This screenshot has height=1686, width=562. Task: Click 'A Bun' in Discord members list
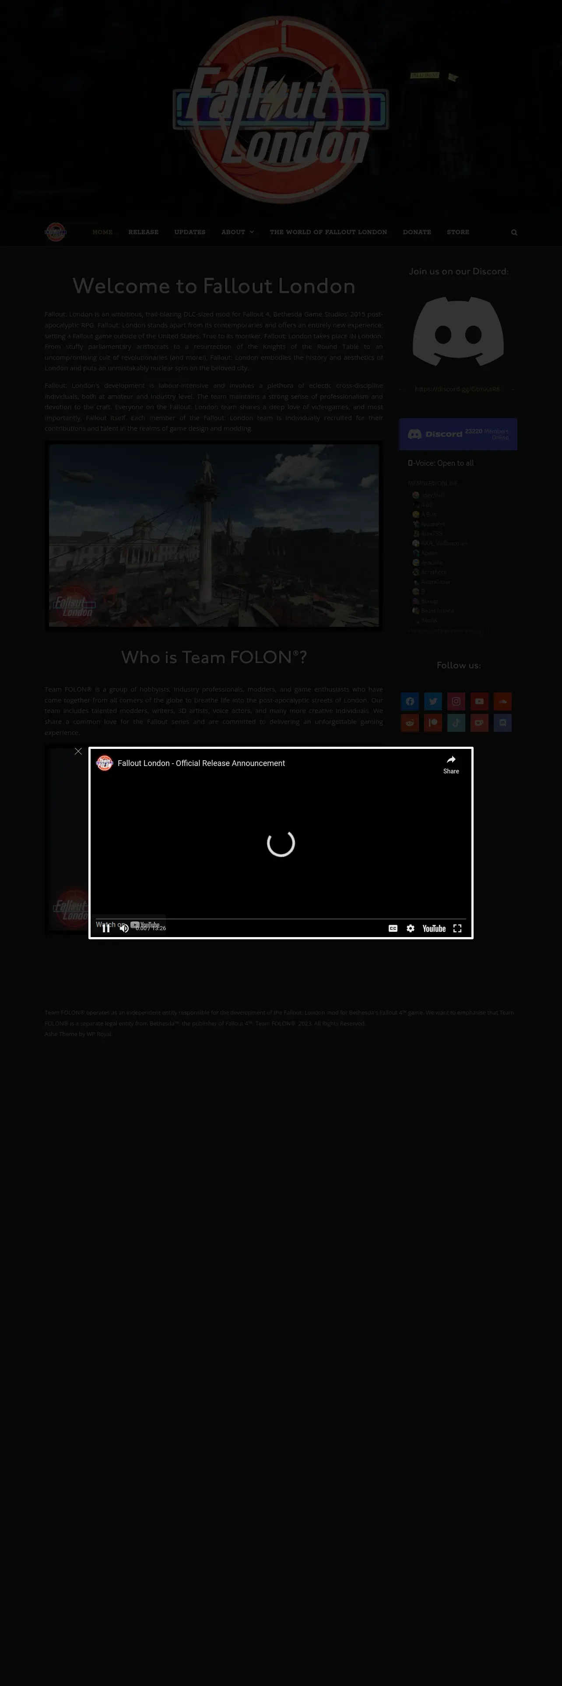(x=429, y=514)
